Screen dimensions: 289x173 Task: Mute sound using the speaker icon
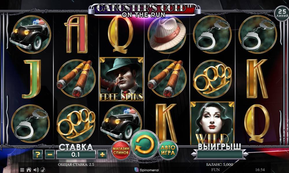(36, 170)
